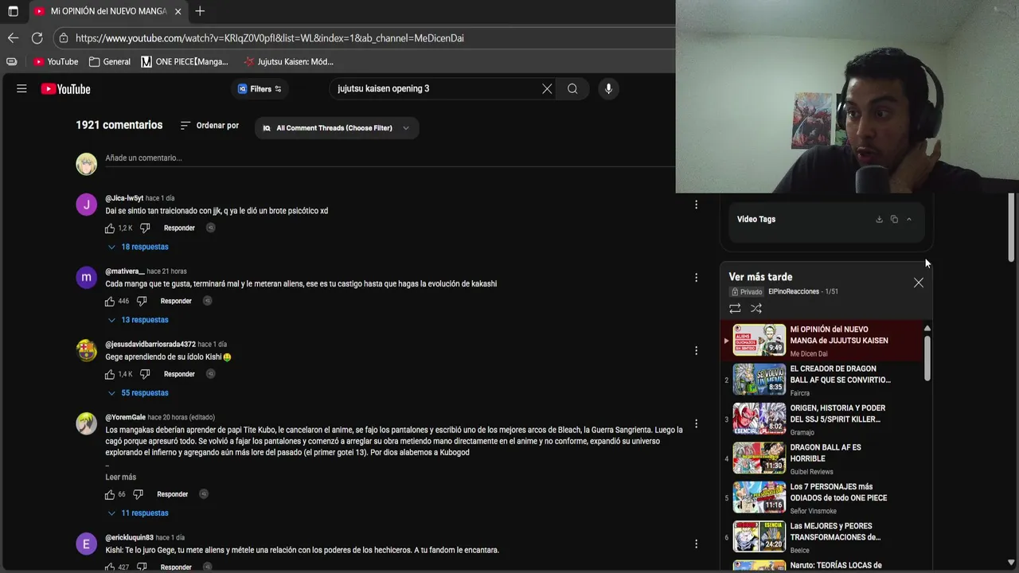This screenshot has width=1019, height=573.
Task: Open a new browser tab
Action: [x=200, y=11]
